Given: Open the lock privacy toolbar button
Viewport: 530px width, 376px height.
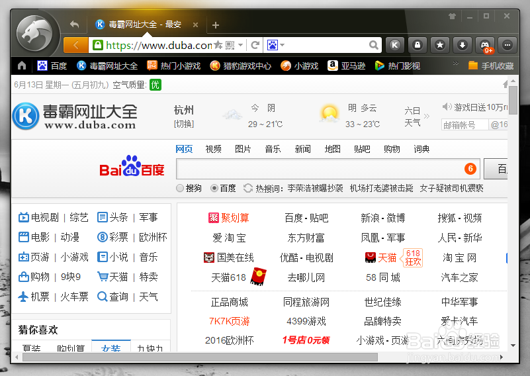Looking at the screenshot, I should coord(417,45).
